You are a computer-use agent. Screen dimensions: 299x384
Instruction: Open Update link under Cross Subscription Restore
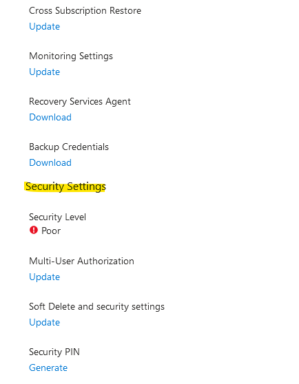pyautogui.click(x=44, y=26)
